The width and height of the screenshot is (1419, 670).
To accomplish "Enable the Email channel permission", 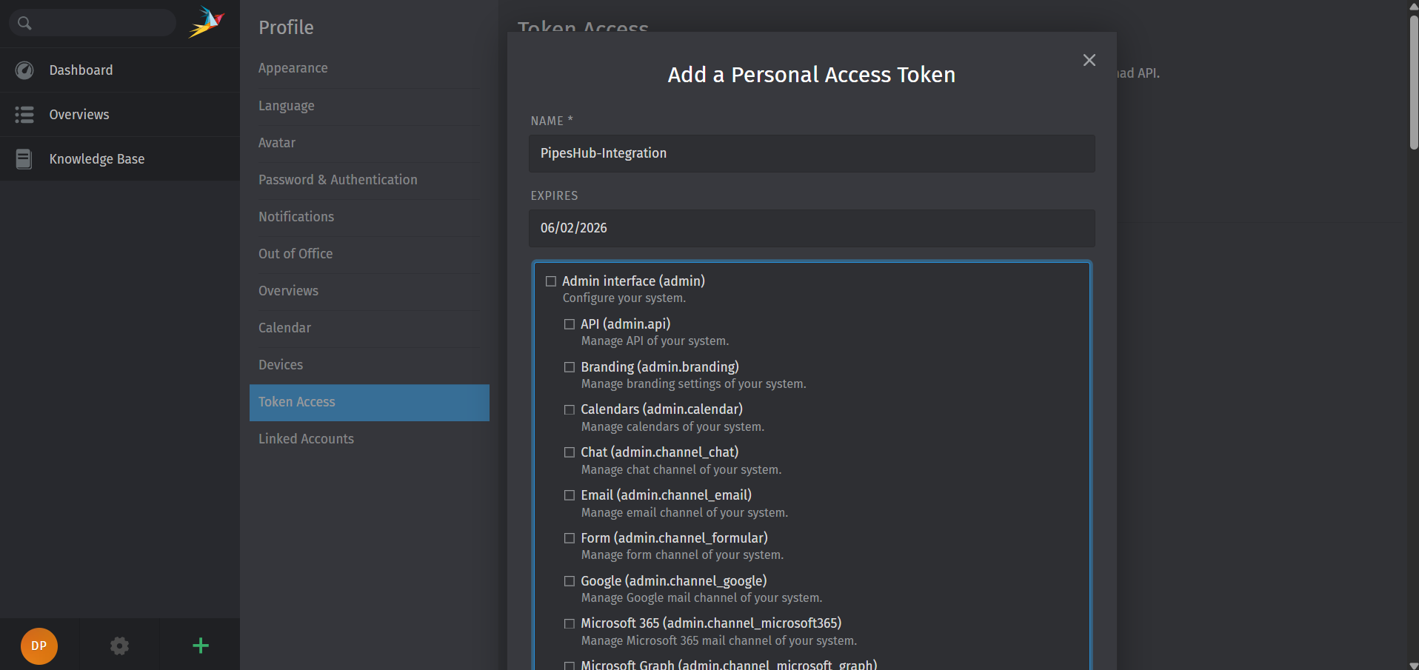I will 569,495.
